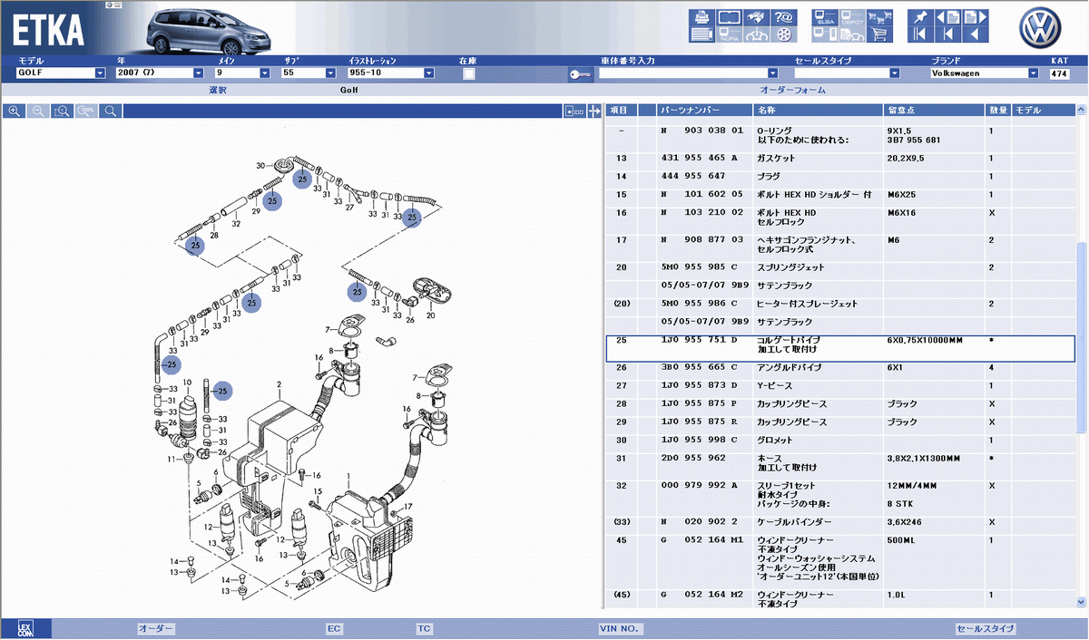Click the crosshair move icon above the illustration
The image size is (1089, 640).
[594, 111]
